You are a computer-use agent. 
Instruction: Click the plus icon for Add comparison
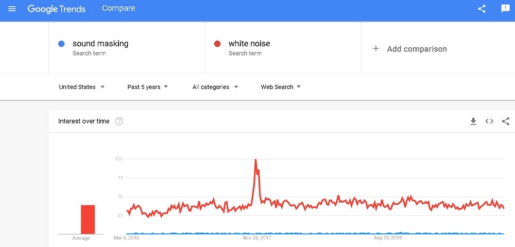(376, 49)
